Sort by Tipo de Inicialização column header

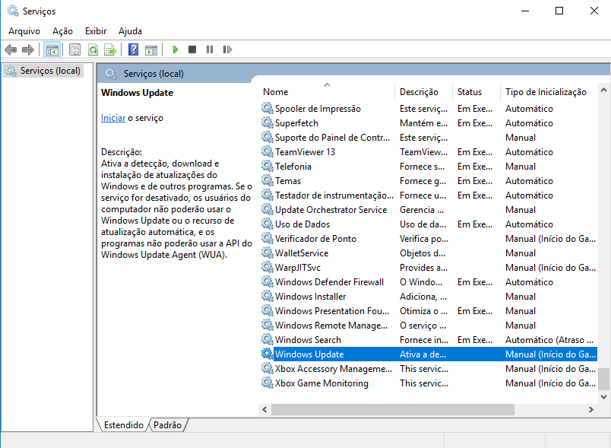click(549, 92)
